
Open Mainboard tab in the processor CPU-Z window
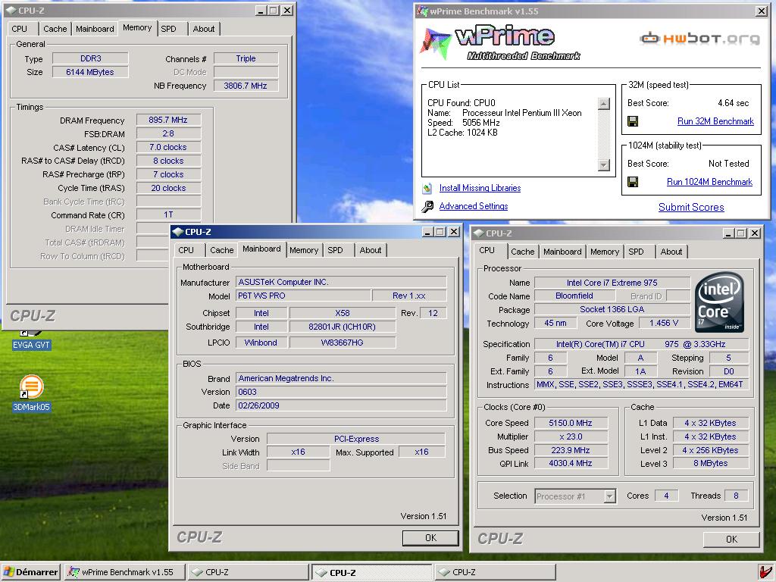coord(563,252)
